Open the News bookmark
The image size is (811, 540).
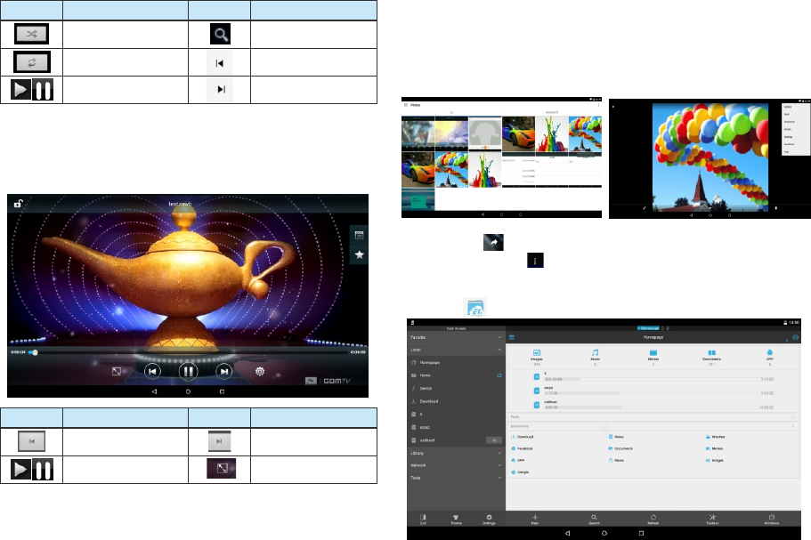tap(616, 437)
